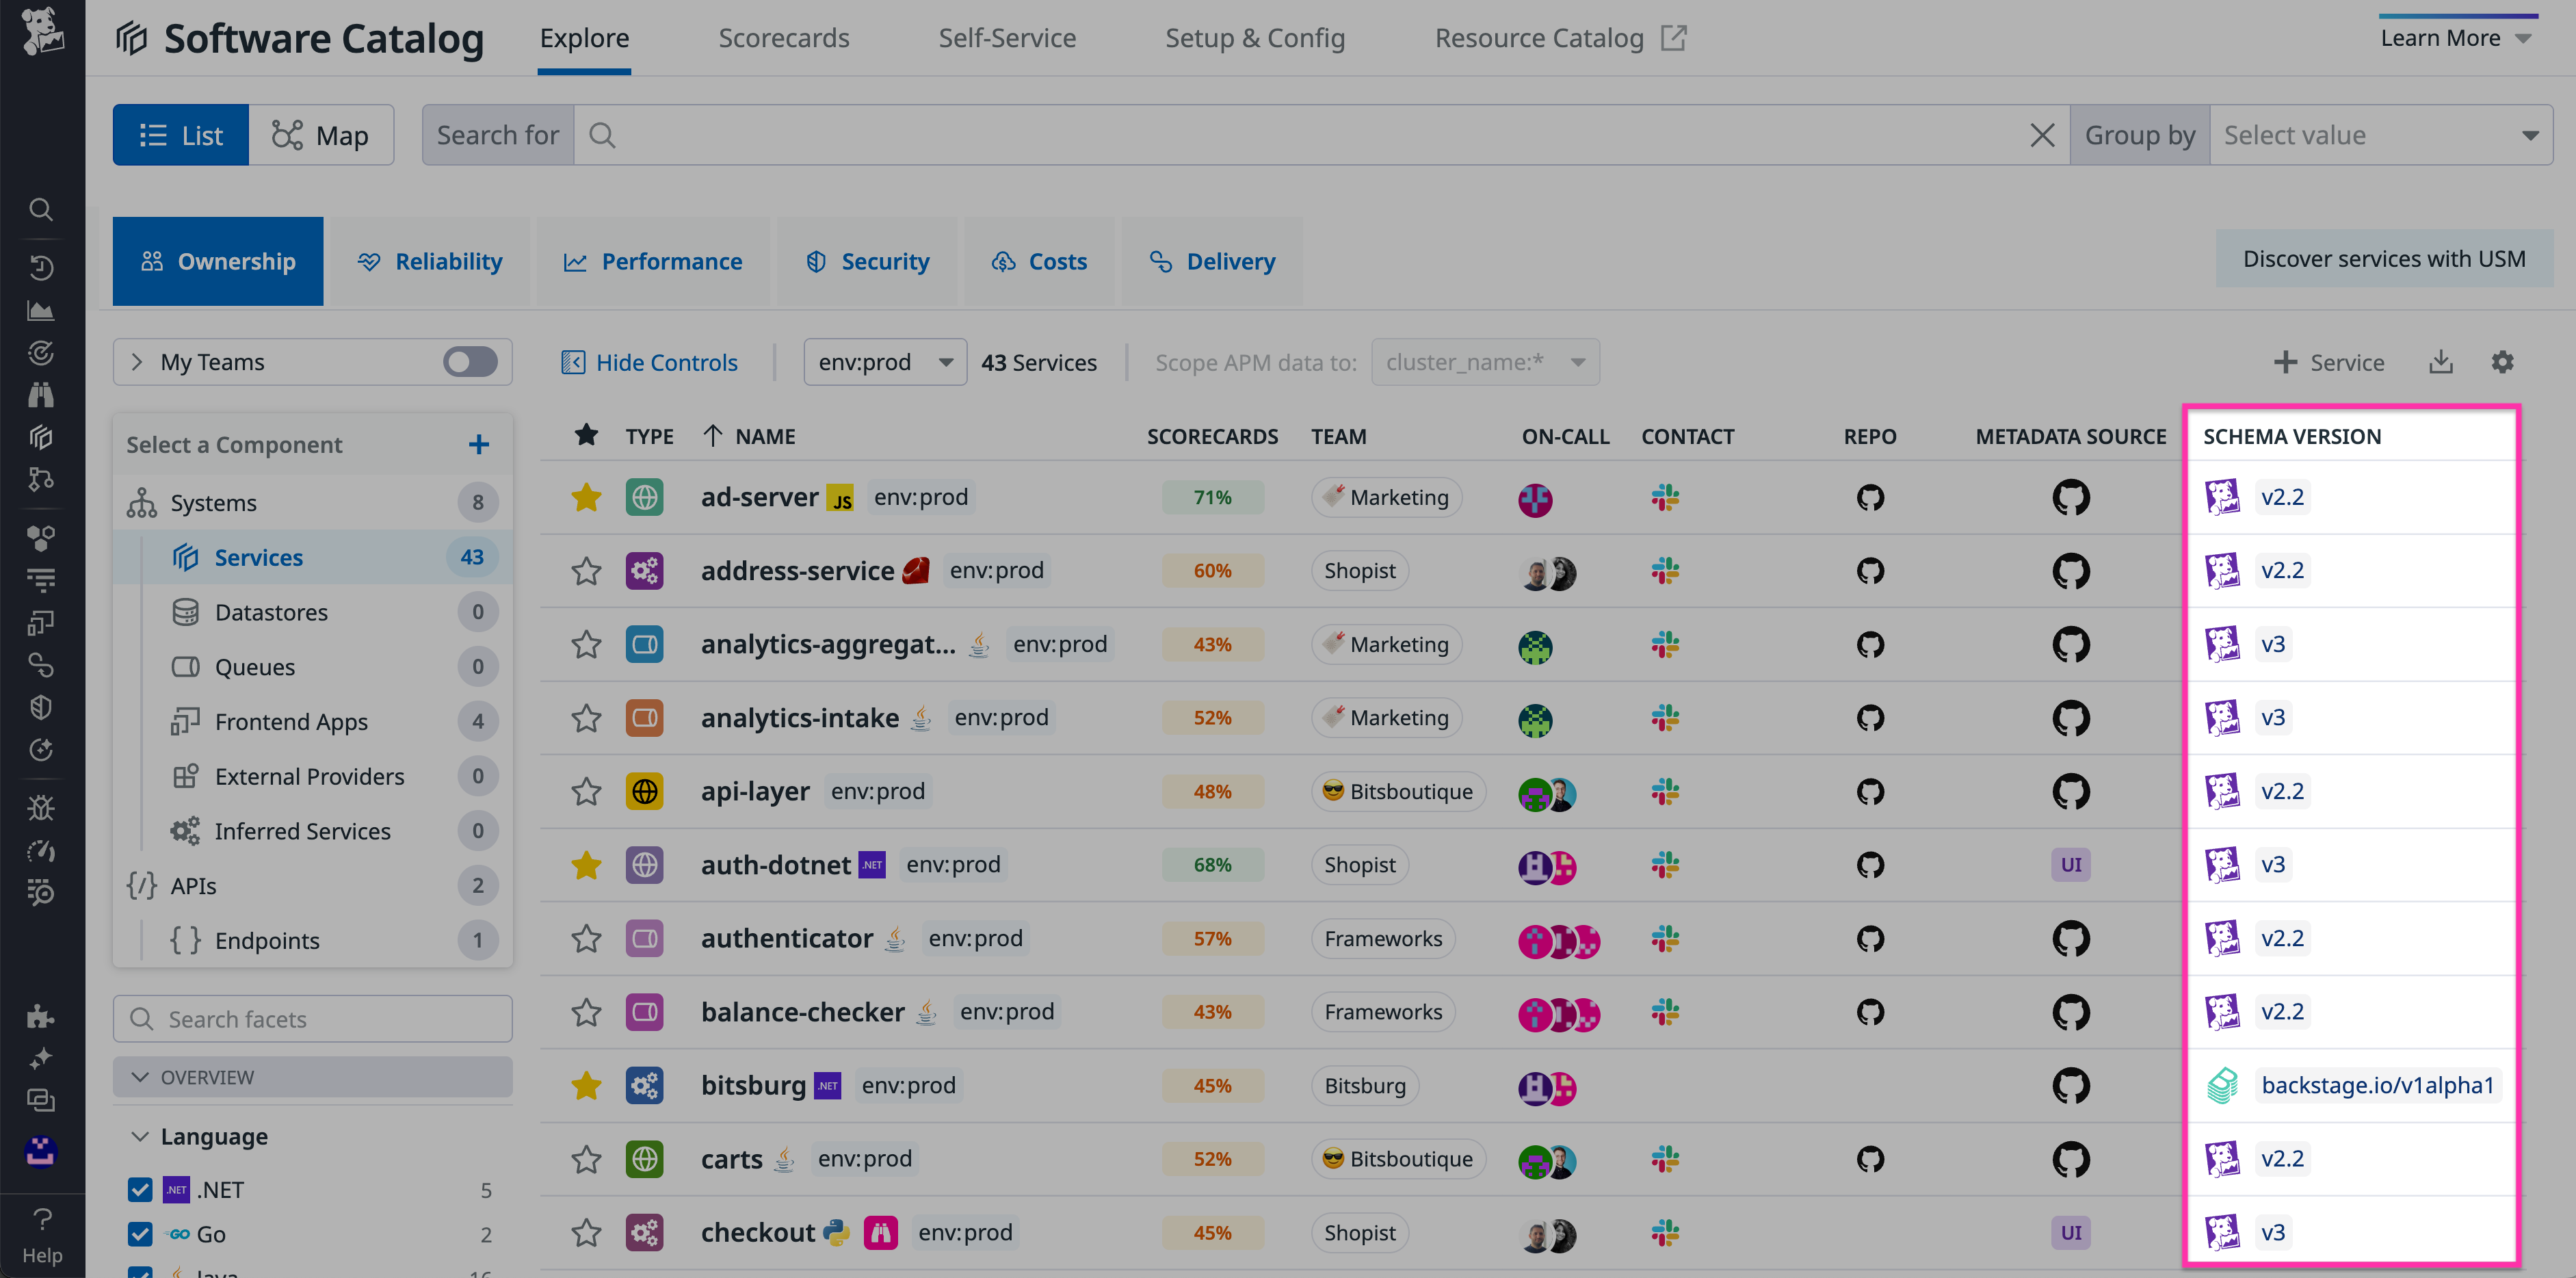The image size is (2576, 1278).
Task: Toggle the My Teams switch
Action: 469,362
